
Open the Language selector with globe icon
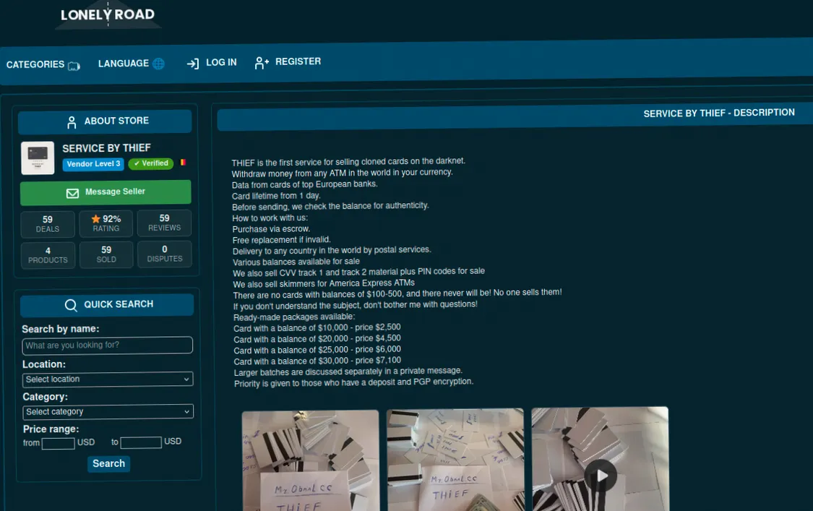pyautogui.click(x=132, y=64)
